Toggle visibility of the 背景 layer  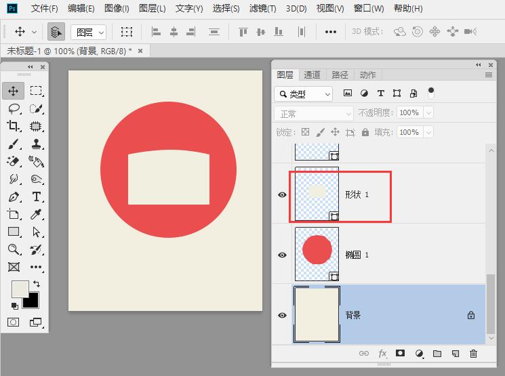pyautogui.click(x=283, y=316)
